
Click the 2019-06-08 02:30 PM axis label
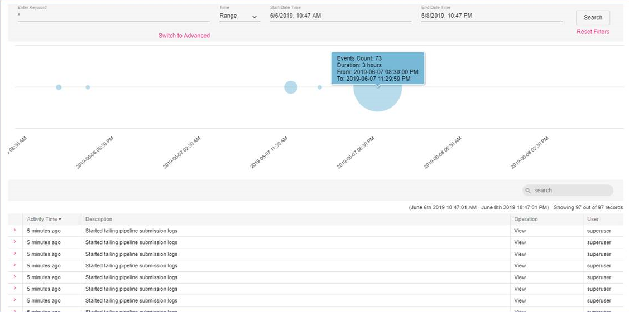(530, 153)
